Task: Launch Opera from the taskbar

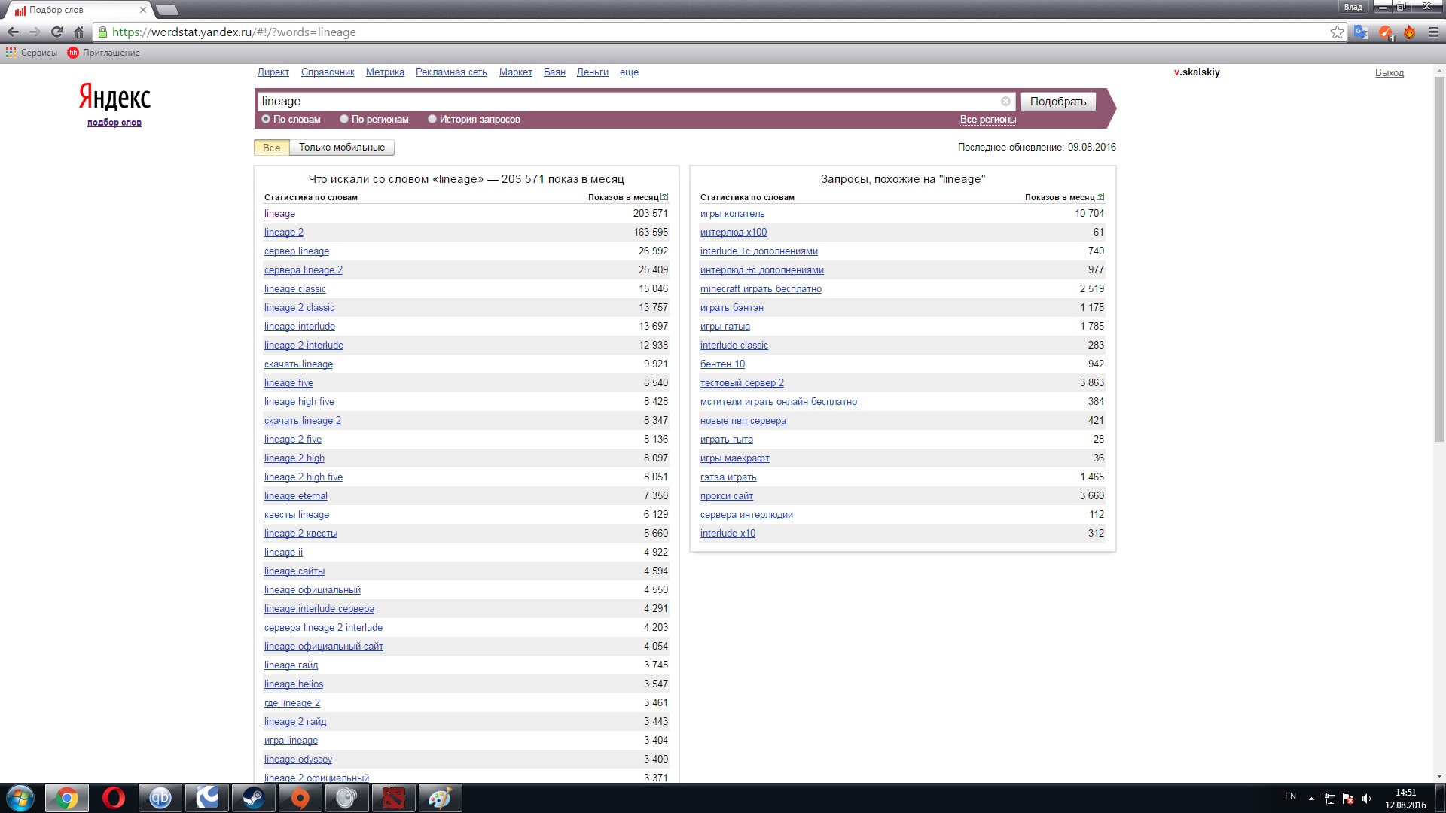Action: 114,798
